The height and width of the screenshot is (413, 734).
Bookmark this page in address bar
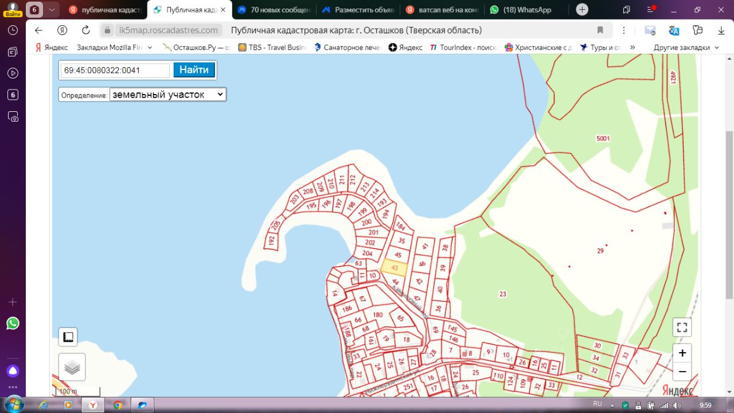click(600, 30)
